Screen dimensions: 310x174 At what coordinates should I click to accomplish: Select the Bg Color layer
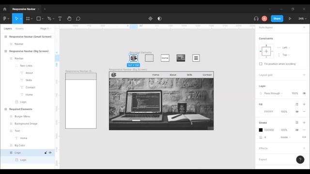[x=20, y=145]
